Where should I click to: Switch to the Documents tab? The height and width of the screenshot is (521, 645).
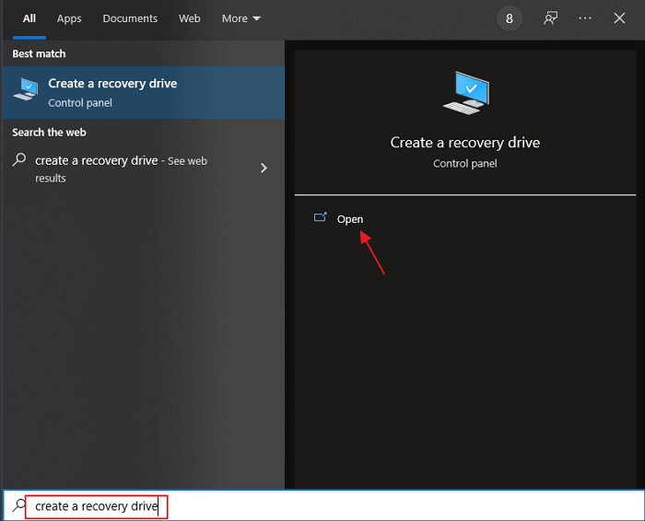(129, 18)
